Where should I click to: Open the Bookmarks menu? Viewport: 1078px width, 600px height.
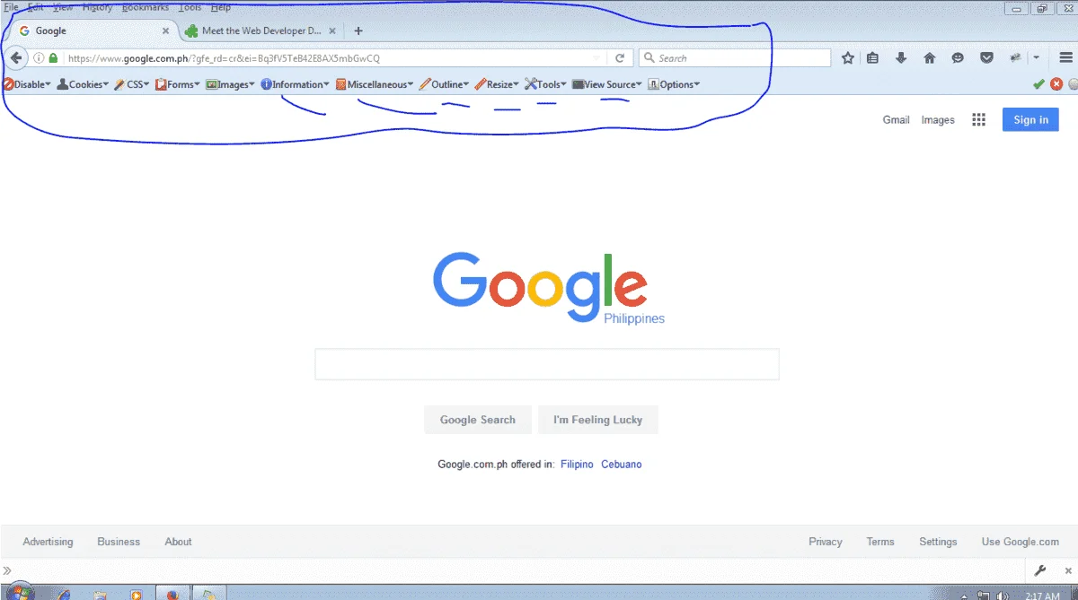coord(146,7)
